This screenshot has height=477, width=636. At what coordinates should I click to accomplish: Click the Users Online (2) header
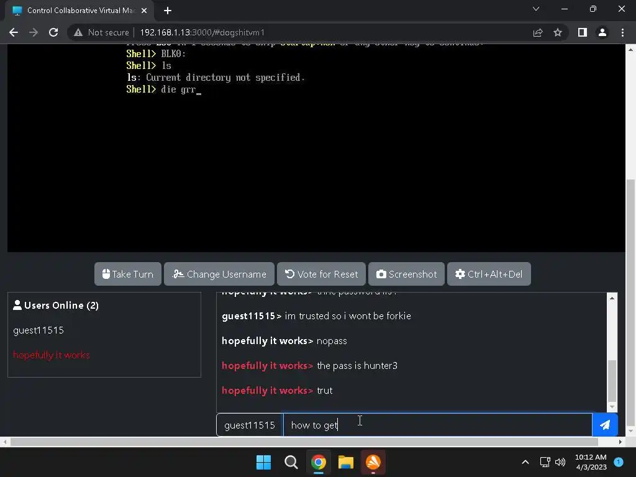56,305
